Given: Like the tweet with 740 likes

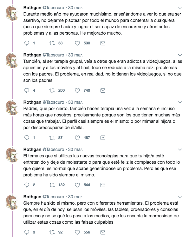Looking at the screenshot, I should pyautogui.click(x=77, y=90).
